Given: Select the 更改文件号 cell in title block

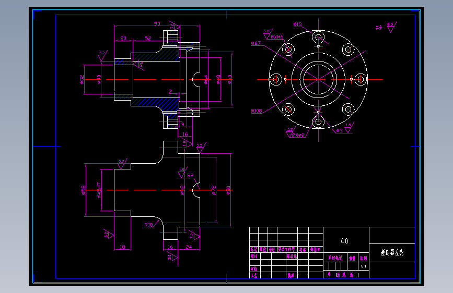Looking at the screenshot, I should [x=286, y=249].
